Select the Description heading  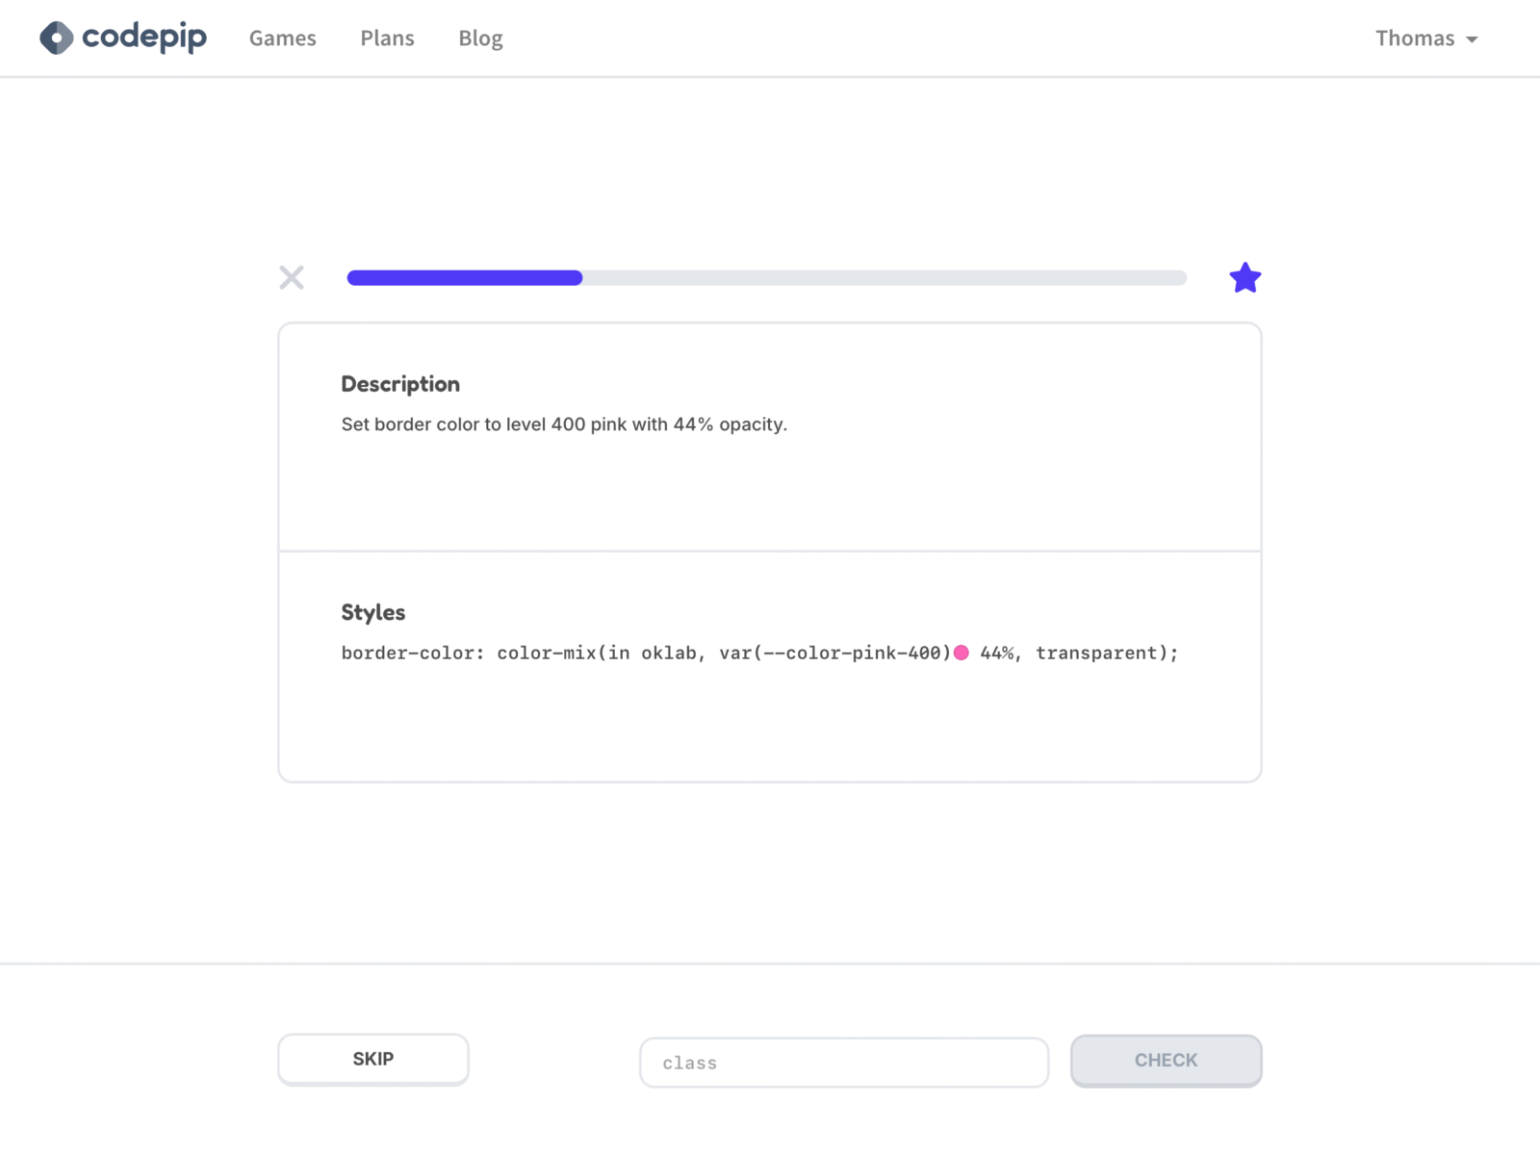[x=400, y=384]
